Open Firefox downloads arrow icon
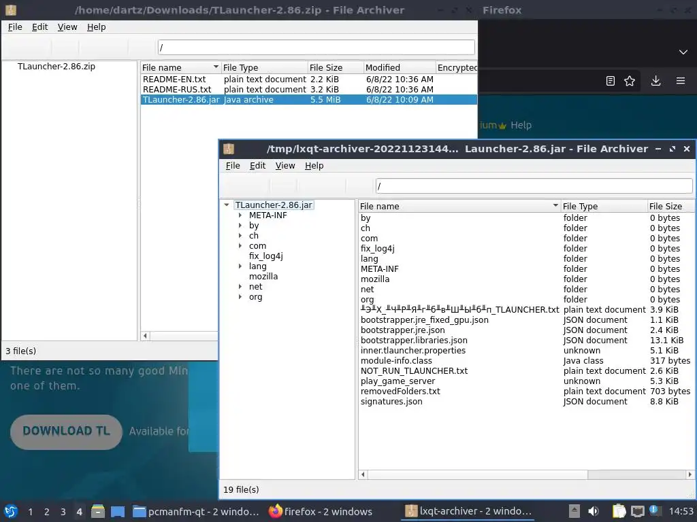The height and width of the screenshot is (522, 697). pyautogui.click(x=655, y=81)
